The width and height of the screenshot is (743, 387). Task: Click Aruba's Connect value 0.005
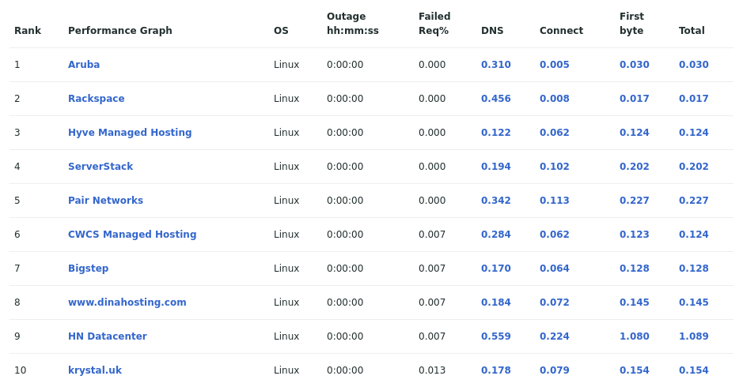click(x=555, y=64)
